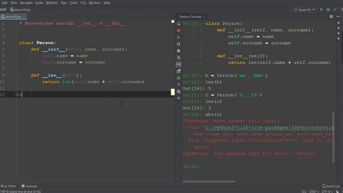Click console line 'In[19]: abs(c)'
Image resolution: width=343 pixels, height=193 pixels.
tap(202, 114)
